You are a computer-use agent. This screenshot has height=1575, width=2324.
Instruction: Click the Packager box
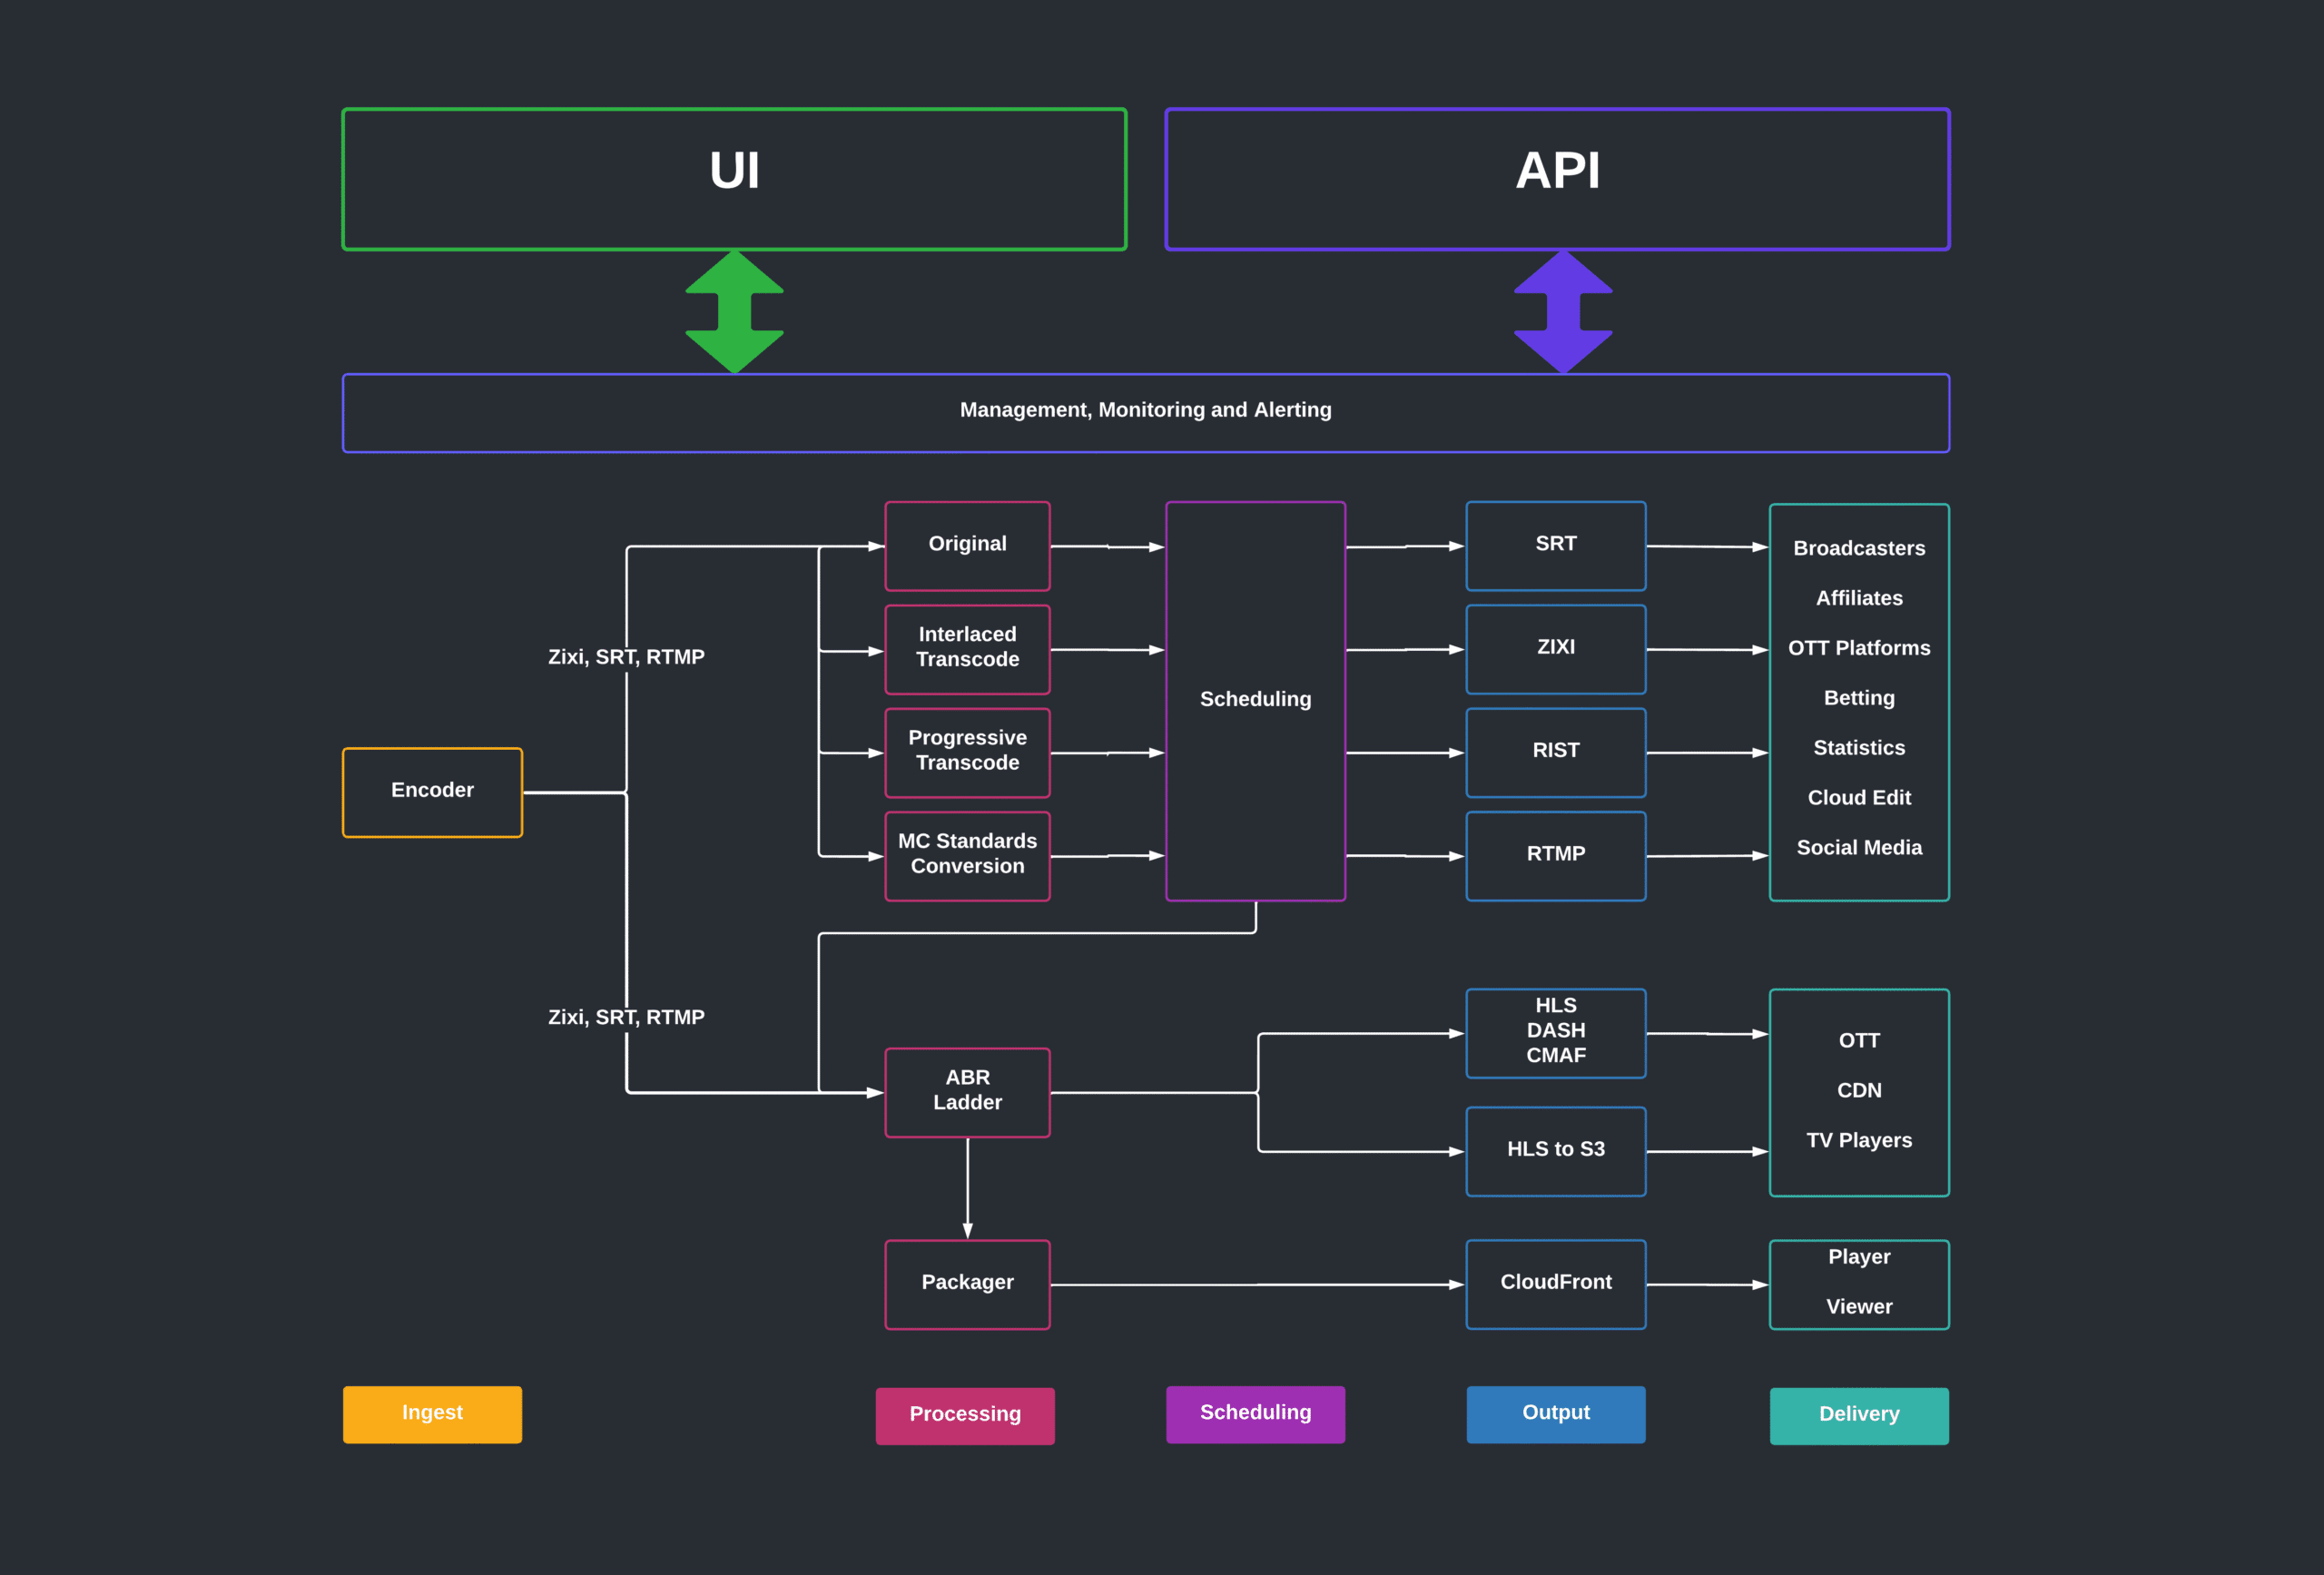[967, 1284]
